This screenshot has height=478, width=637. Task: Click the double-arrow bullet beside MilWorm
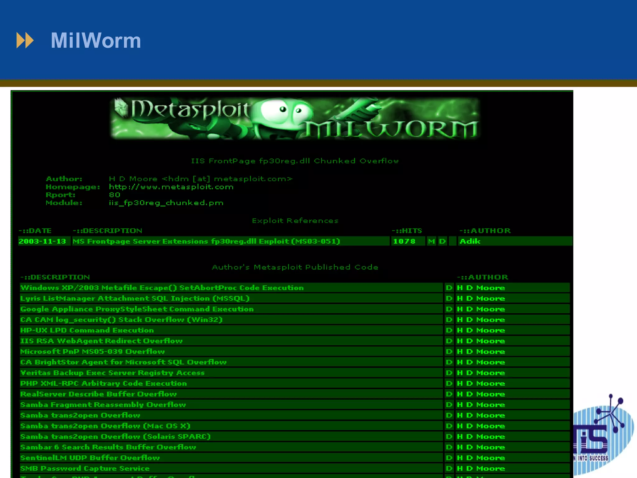(x=25, y=40)
